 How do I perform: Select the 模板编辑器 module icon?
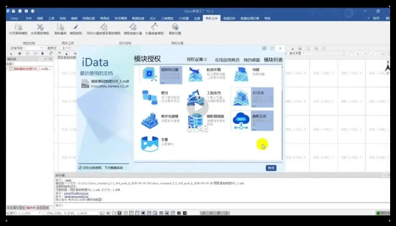pos(195,120)
